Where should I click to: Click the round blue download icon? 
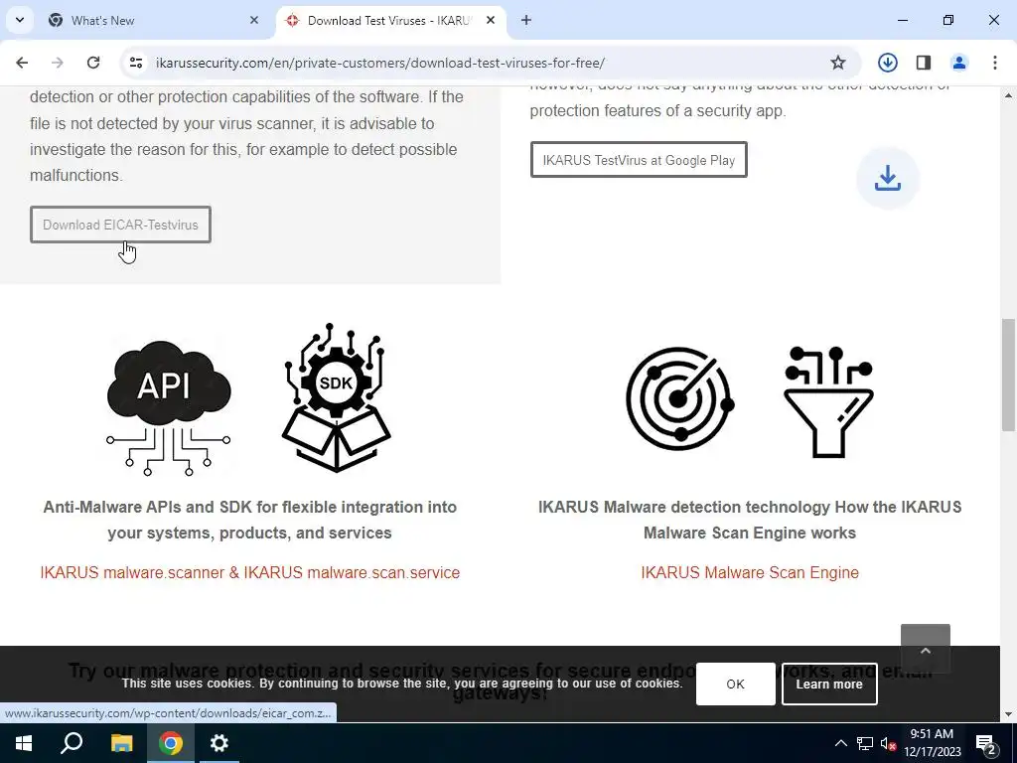[x=887, y=178]
